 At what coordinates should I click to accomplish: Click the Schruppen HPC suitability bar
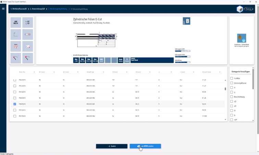pos(183,51)
